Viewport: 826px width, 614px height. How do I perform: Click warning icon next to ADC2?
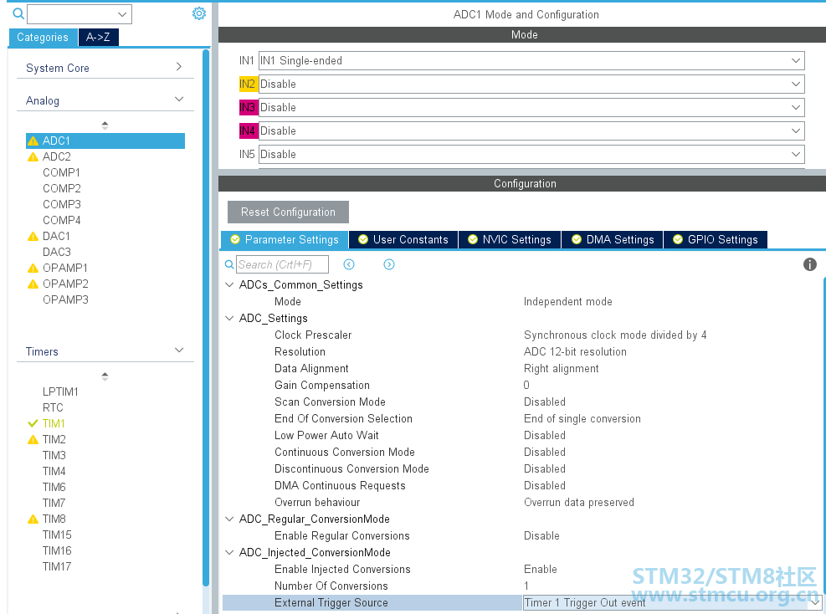33,157
